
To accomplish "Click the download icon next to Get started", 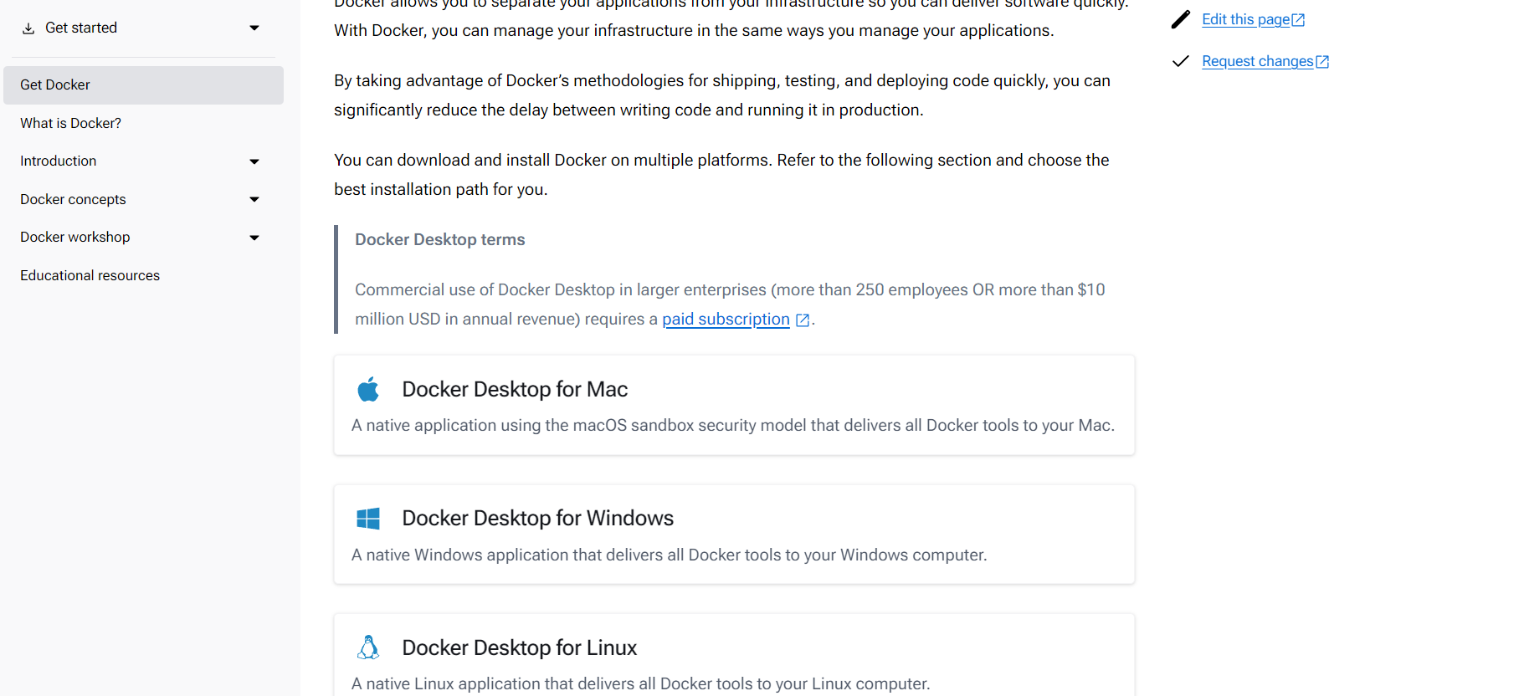I will click(28, 28).
